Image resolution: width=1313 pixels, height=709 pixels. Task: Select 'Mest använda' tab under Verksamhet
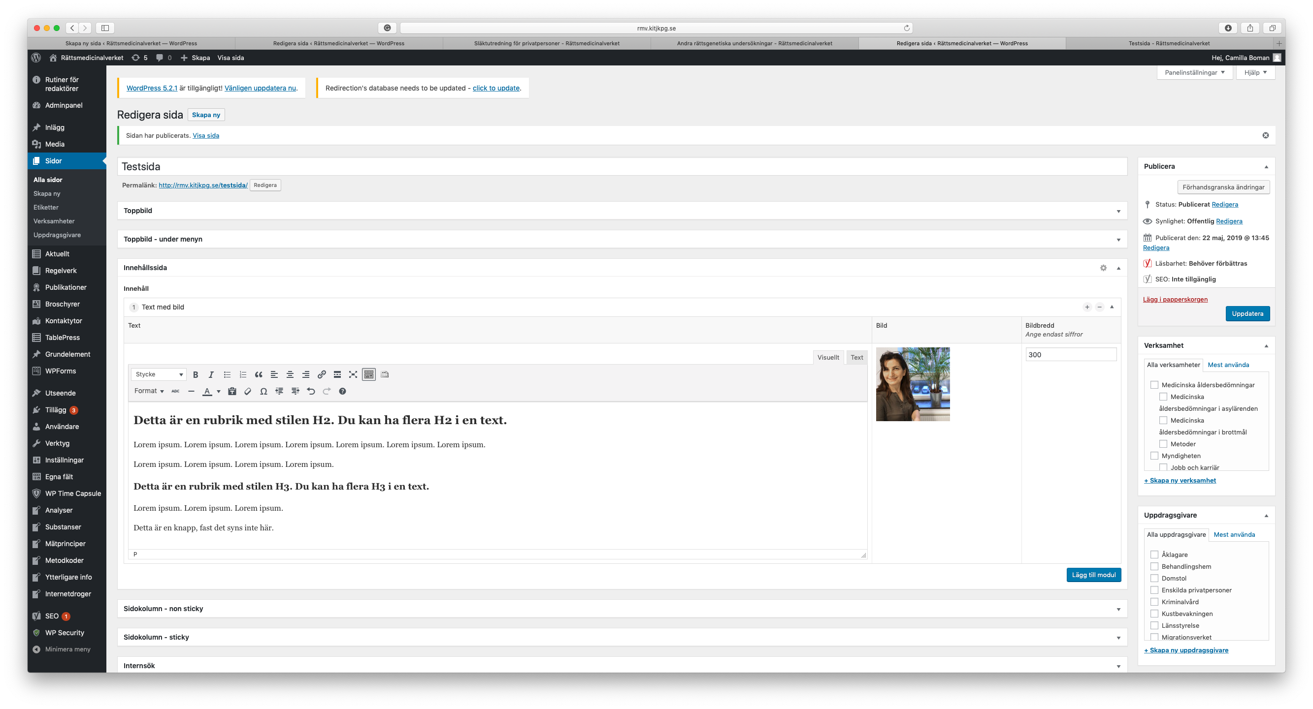[1228, 365]
